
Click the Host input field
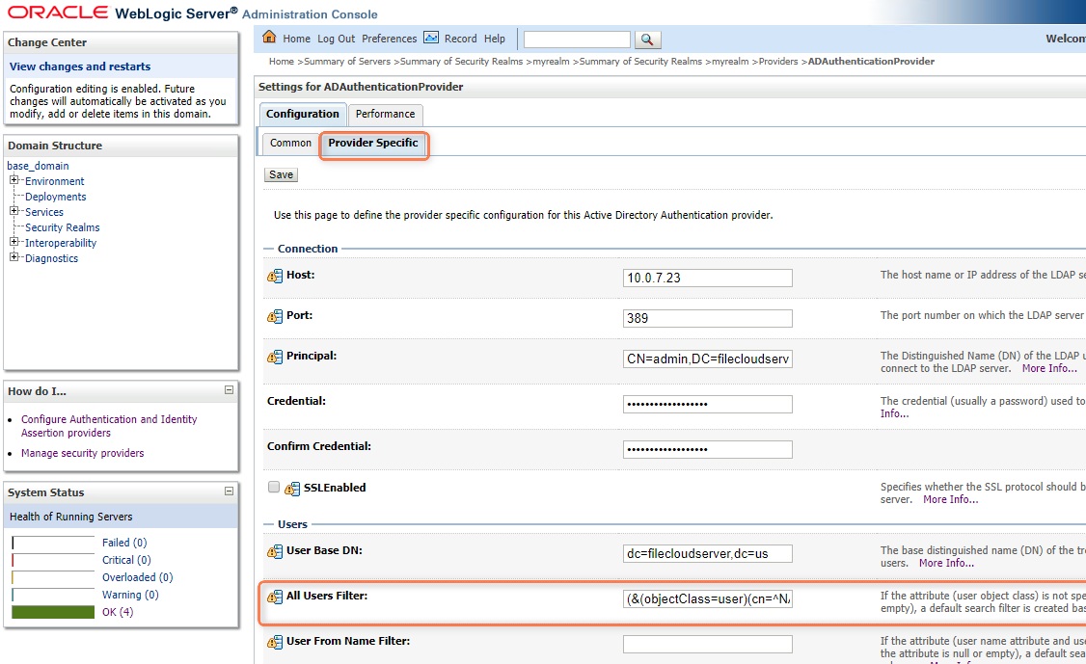pos(707,278)
